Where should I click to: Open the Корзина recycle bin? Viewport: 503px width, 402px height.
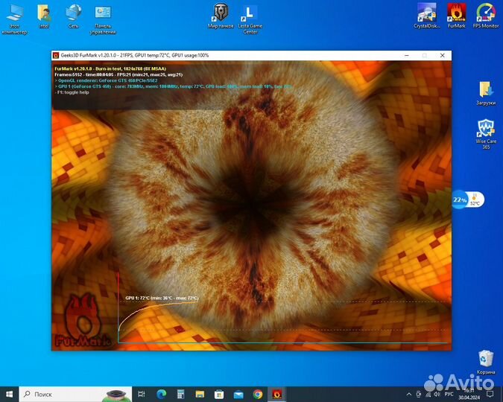486,358
